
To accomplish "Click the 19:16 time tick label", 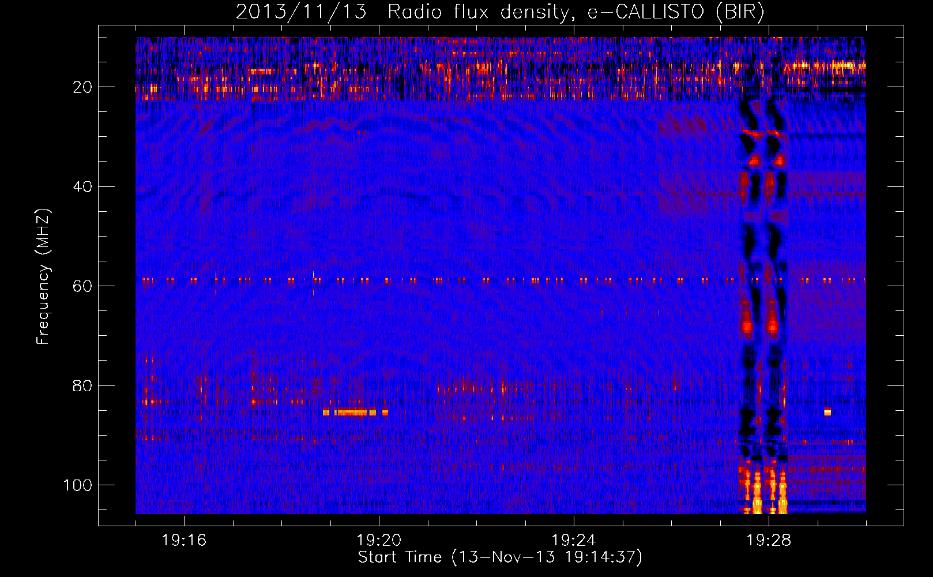I will (x=184, y=541).
